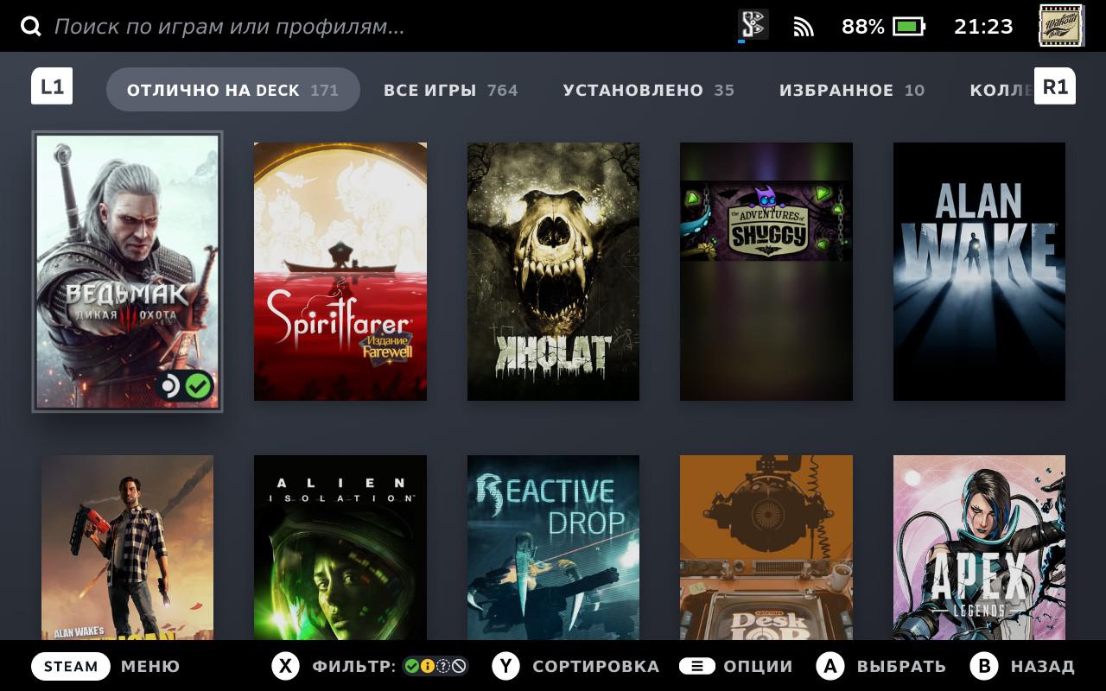Check the battery indicator icon
Screen dimensions: 1106x691
[x=909, y=27]
